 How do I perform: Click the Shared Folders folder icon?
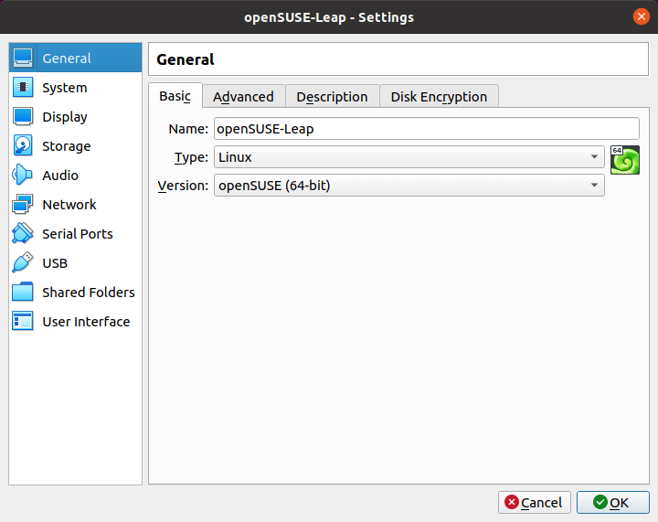(x=23, y=292)
